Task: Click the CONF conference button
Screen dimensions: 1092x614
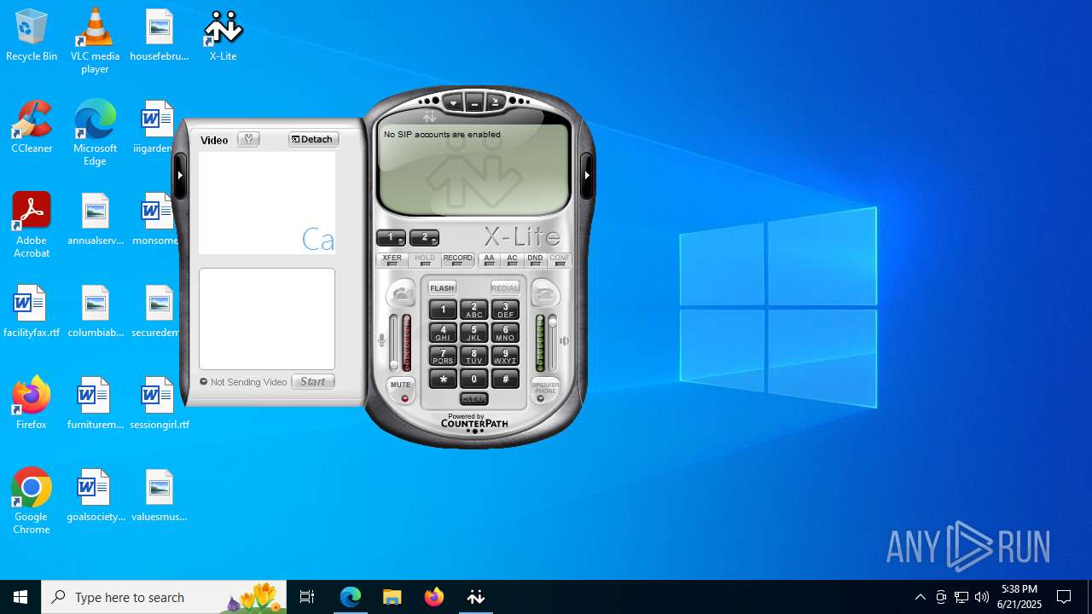Action: [560, 260]
